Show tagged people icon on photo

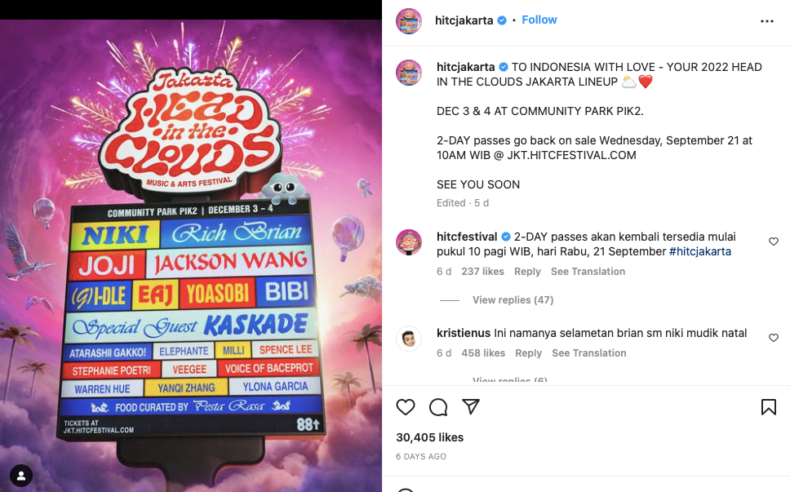point(21,476)
